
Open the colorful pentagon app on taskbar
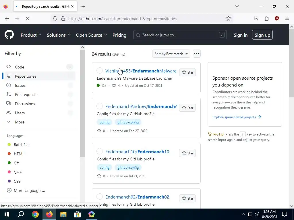[92, 214]
